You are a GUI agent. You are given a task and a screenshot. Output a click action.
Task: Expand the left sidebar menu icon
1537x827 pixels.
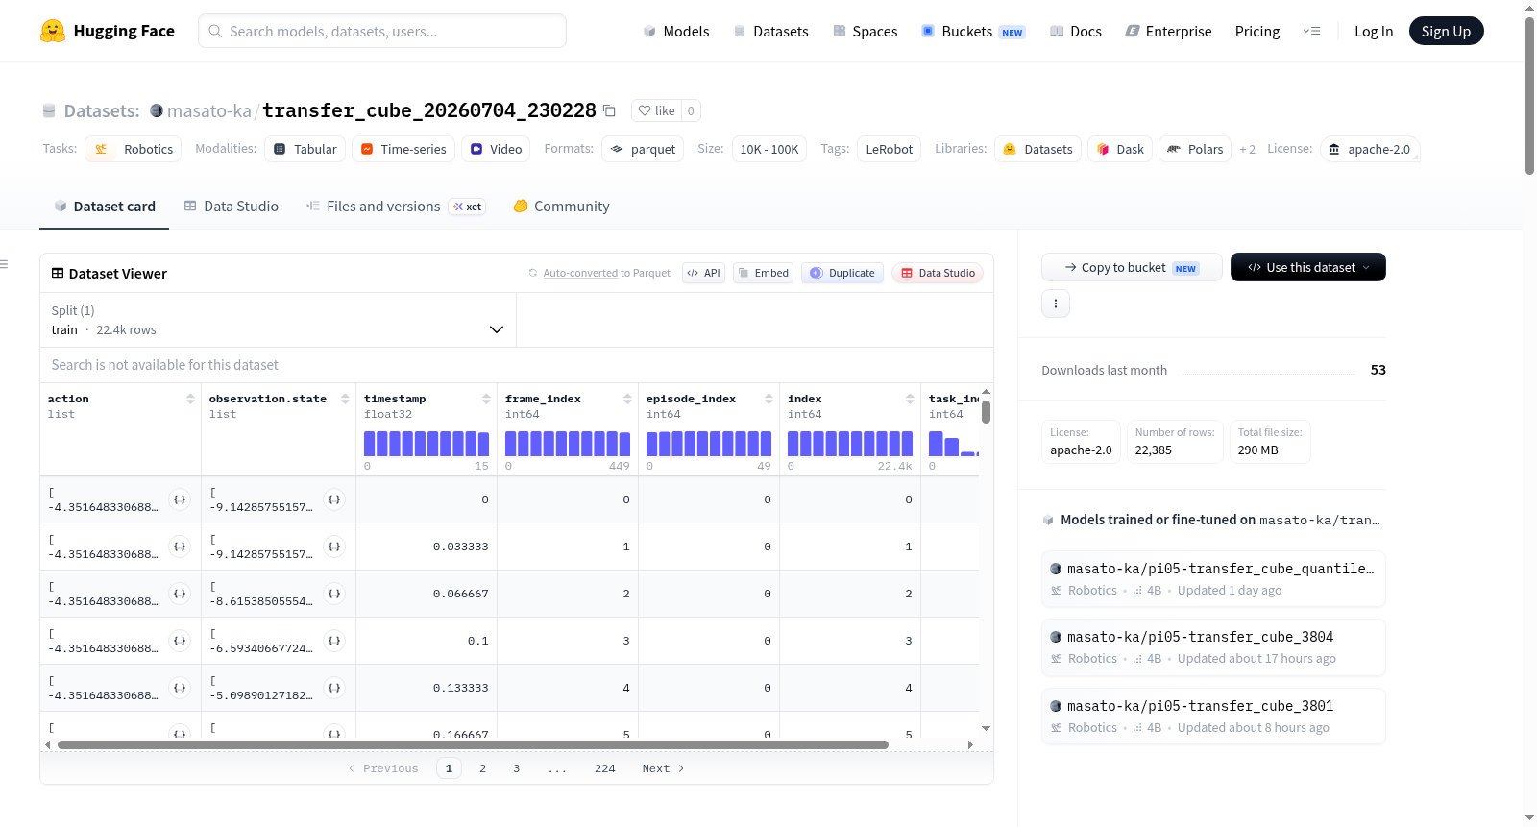(4, 264)
